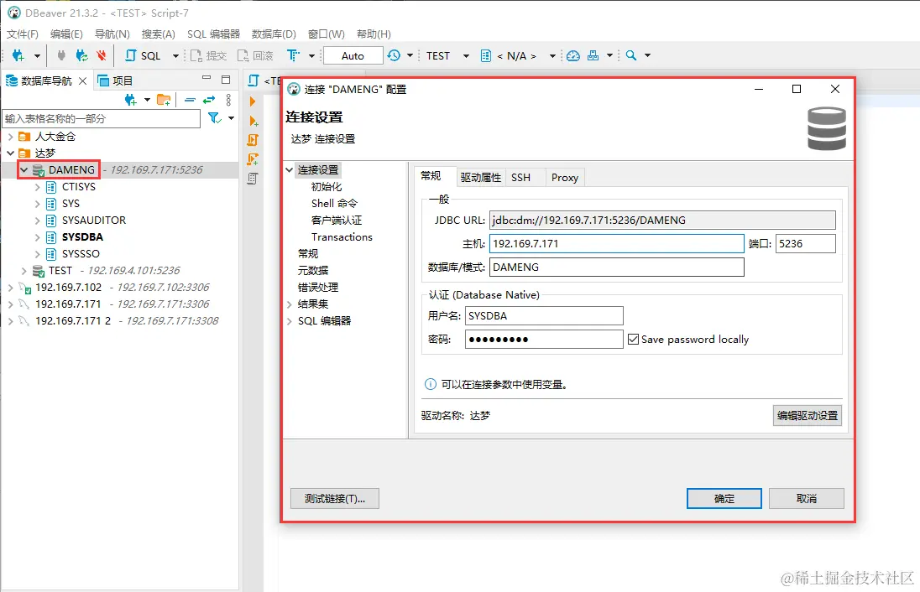Click the explain execution plan icon
This screenshot has width=920, height=592.
(x=253, y=158)
